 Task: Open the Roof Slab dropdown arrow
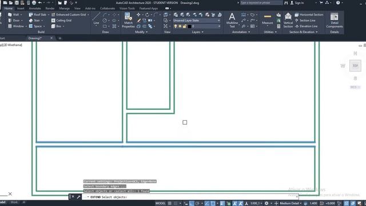[48, 15]
